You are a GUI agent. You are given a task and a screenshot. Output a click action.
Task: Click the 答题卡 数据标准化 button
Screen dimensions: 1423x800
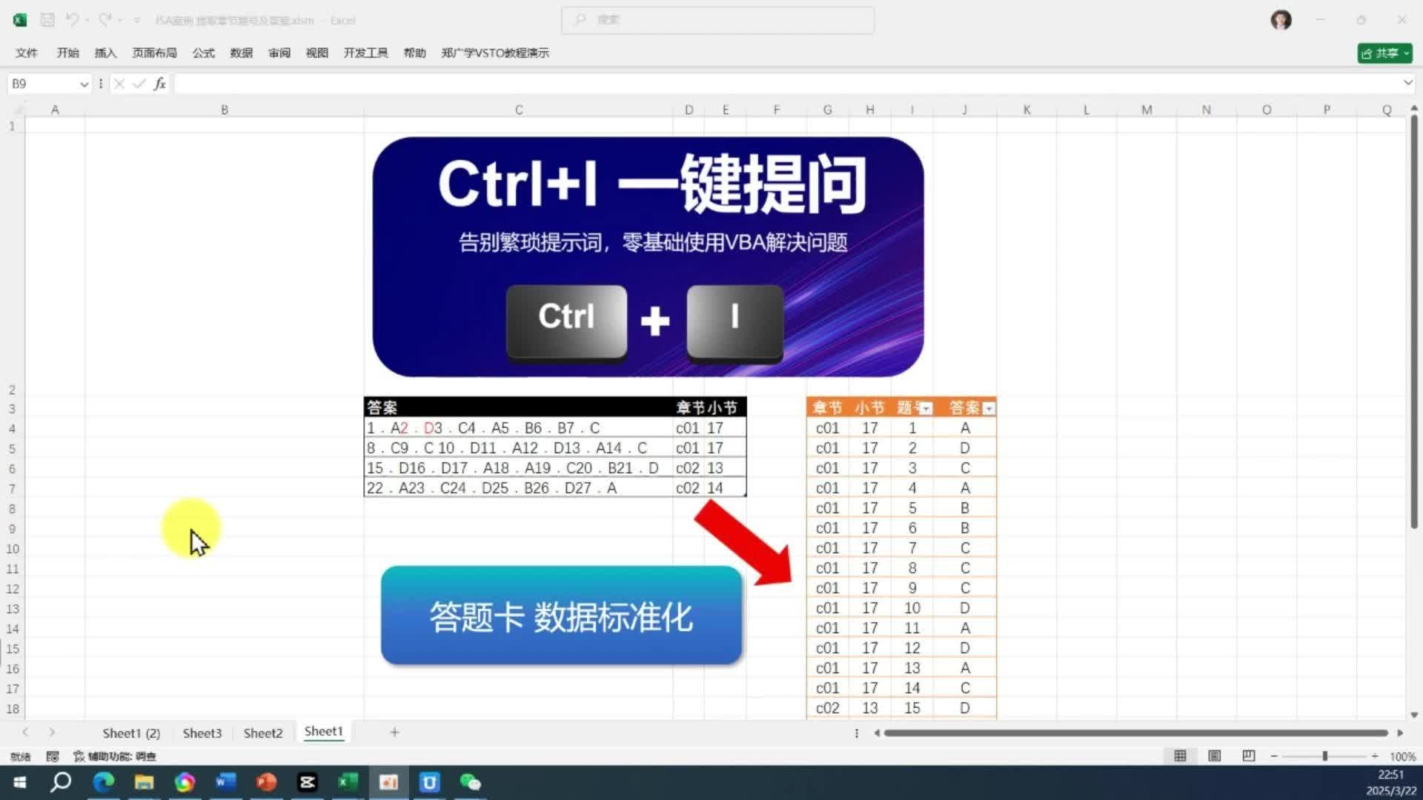561,616
